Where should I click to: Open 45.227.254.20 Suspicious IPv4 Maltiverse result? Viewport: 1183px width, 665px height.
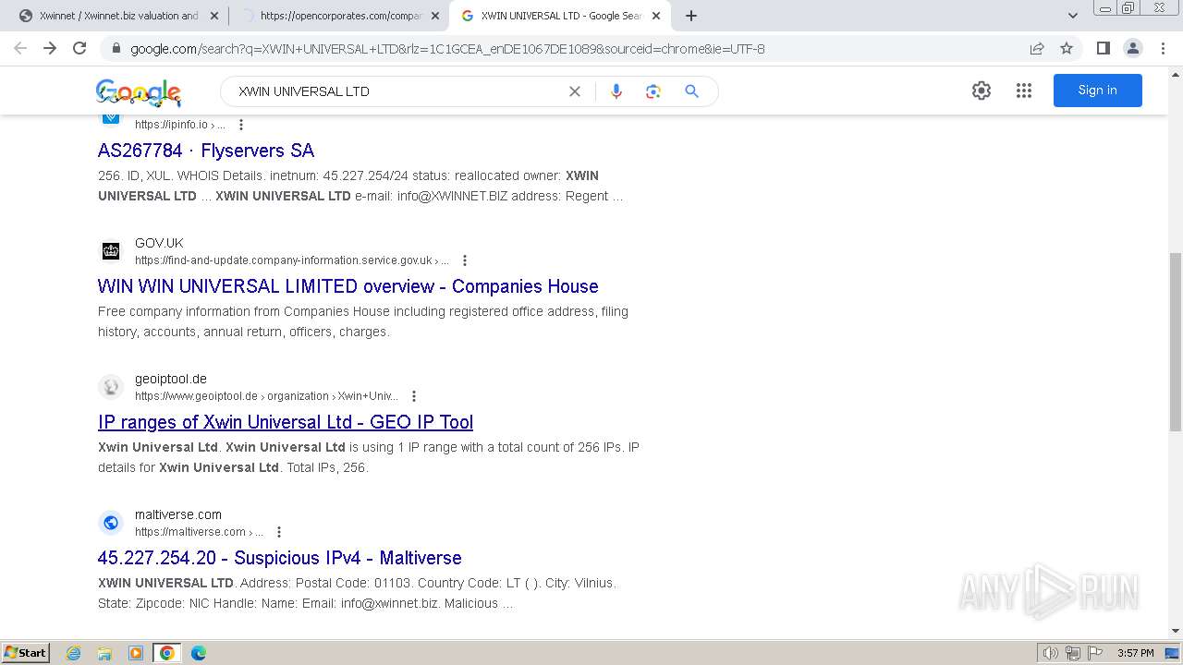[280, 558]
